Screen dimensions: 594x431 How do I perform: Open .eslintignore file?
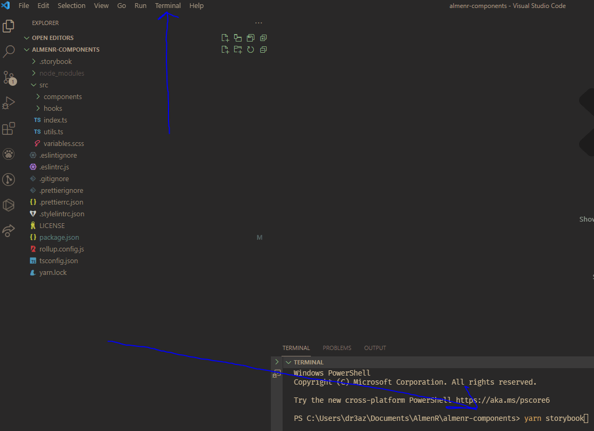click(x=58, y=155)
